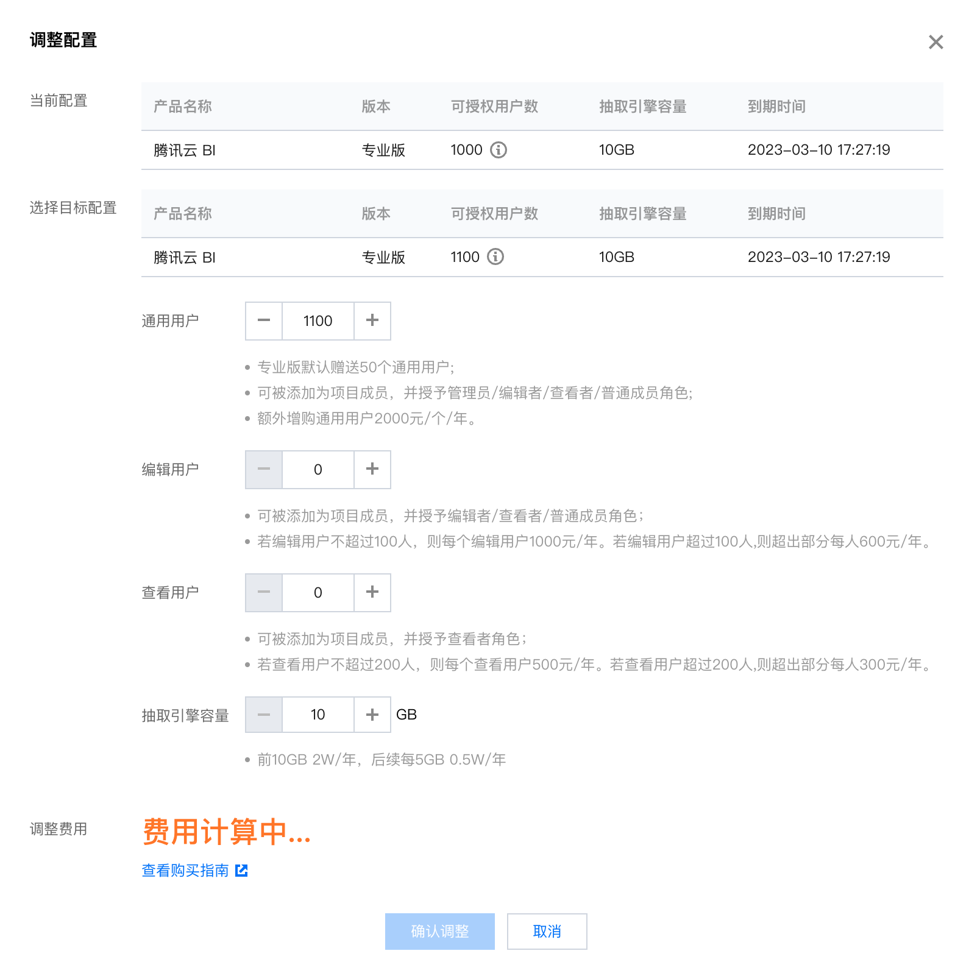Click the 腾讯云 BI cell in target configuration
The height and width of the screenshot is (976, 969).
click(x=185, y=258)
